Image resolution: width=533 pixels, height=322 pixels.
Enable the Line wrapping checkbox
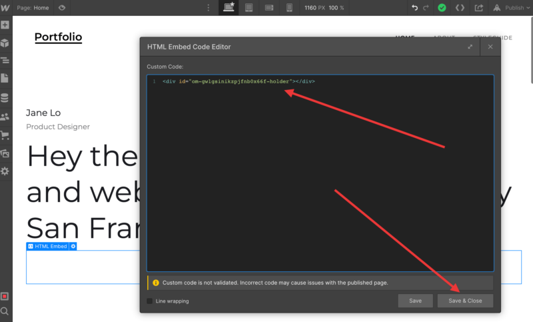tap(150, 301)
